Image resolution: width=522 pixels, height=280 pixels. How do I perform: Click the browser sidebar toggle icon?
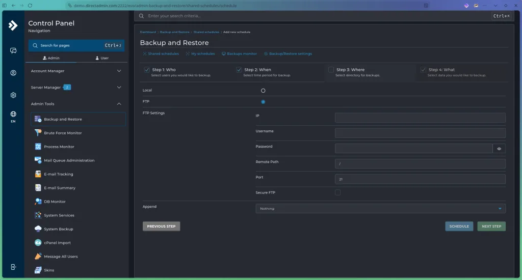[4, 5]
